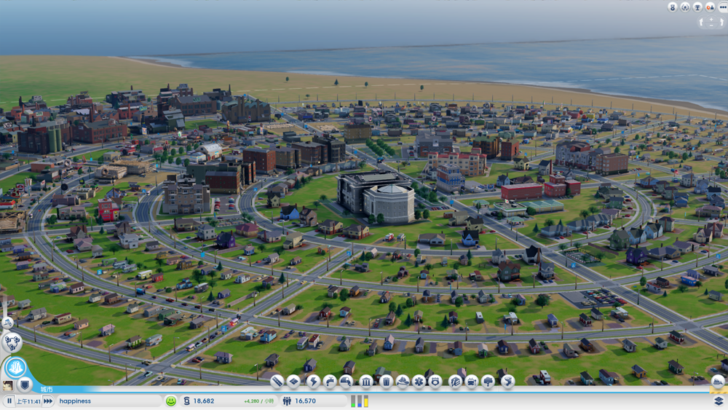Open the achievements medal icon
The width and height of the screenshot is (728, 410).
pyautogui.click(x=672, y=7)
